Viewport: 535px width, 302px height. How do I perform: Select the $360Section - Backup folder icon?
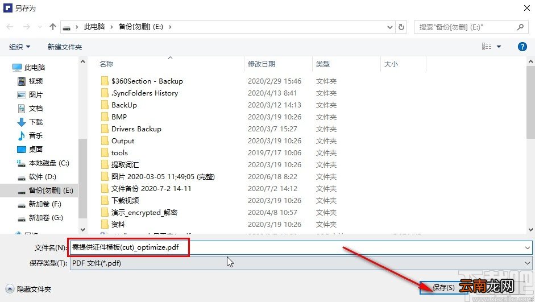[x=105, y=81]
